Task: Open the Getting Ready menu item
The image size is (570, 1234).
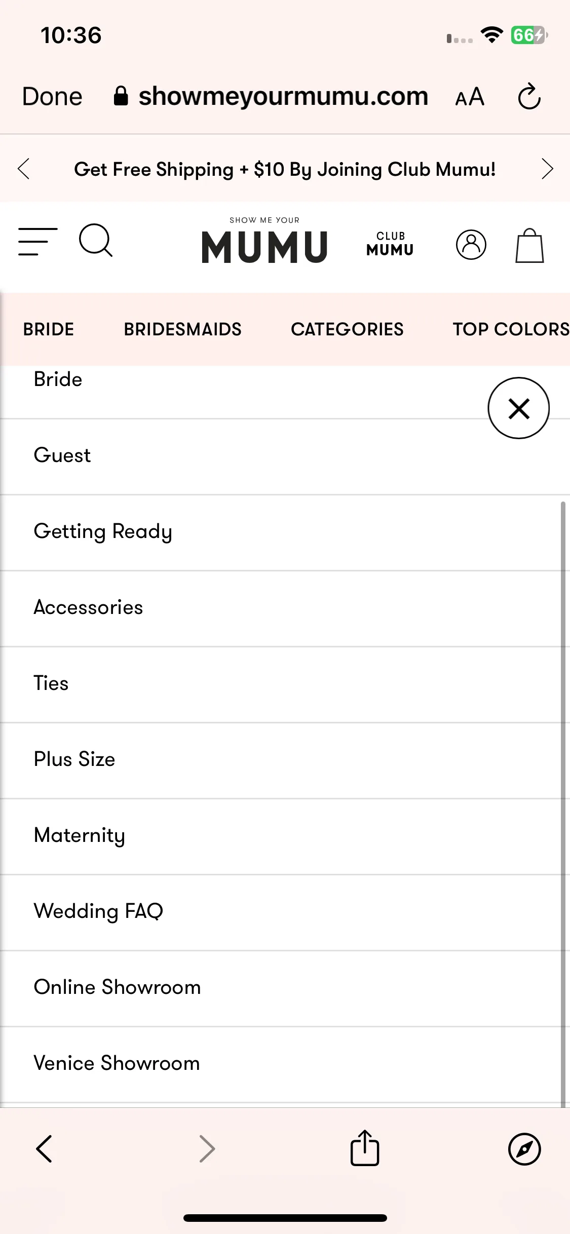Action: (x=282, y=532)
